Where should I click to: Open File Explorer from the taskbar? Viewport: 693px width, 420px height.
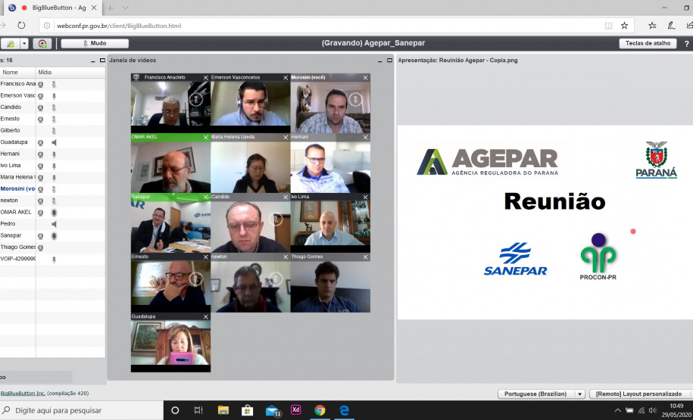pos(223,410)
